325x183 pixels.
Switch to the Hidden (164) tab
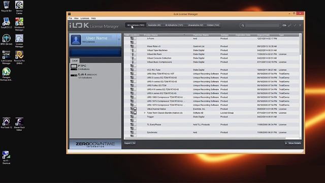pyautogui.click(x=213, y=25)
